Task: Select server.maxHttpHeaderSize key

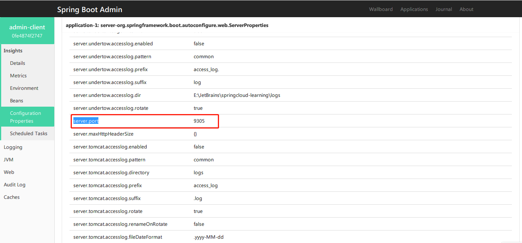Action: pos(103,134)
